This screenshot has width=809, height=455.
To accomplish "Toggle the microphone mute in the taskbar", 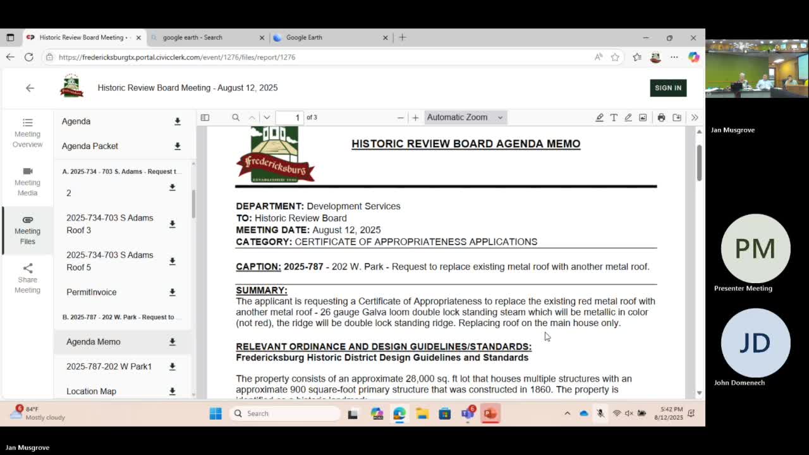I will click(x=600, y=413).
